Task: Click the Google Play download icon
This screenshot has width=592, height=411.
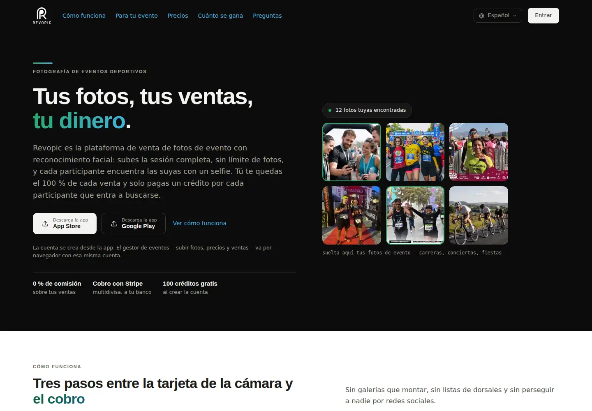Action: (114, 224)
